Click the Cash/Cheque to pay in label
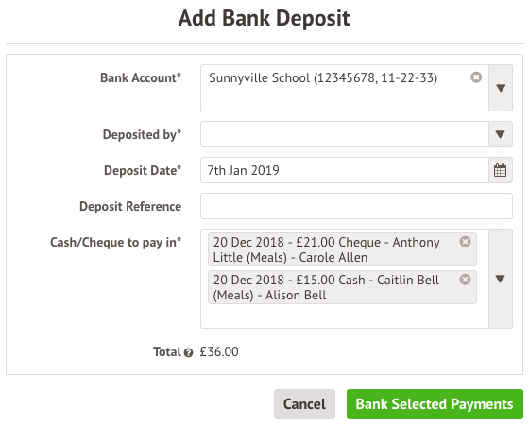The image size is (529, 426). point(115,242)
